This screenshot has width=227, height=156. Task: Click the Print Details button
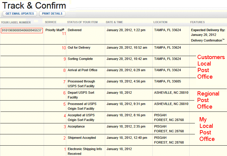(x=52, y=14)
